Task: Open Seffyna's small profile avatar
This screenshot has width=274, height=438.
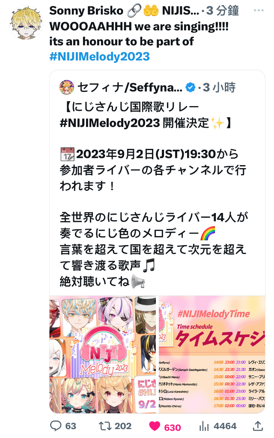Action: [x=67, y=87]
